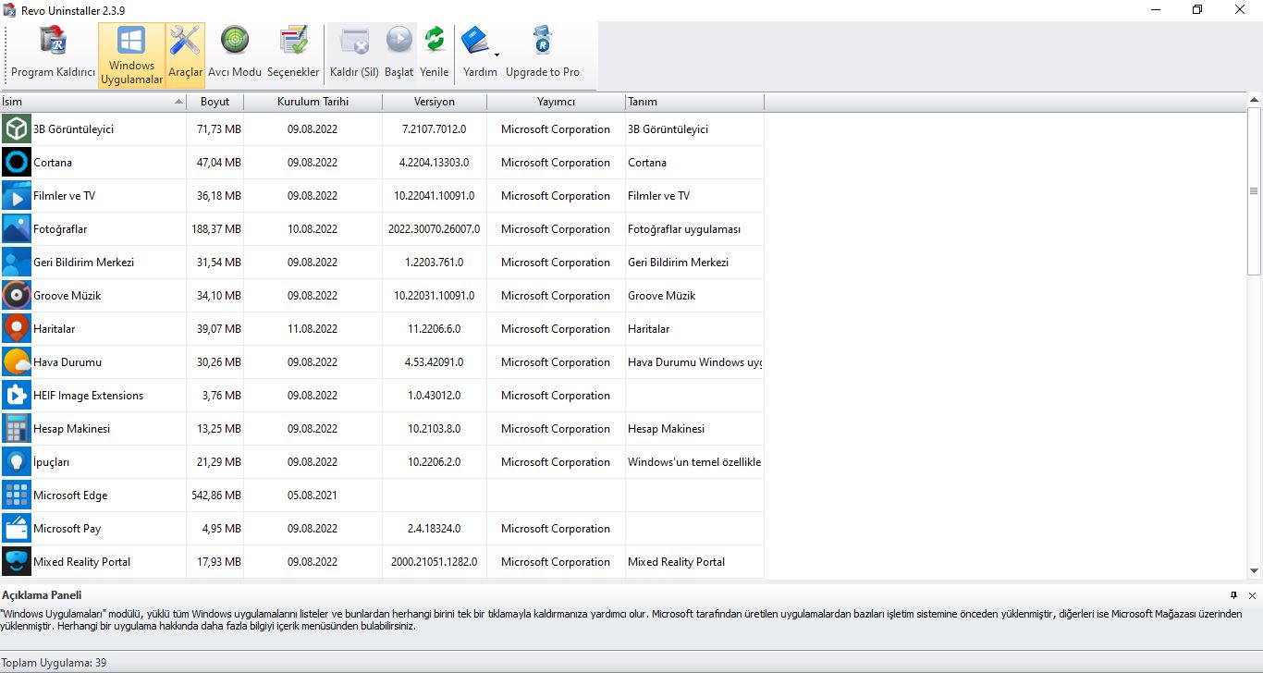The width and height of the screenshot is (1263, 673).
Task: Click İpuçları version 10.2206.2.0
Action: pyautogui.click(x=435, y=462)
